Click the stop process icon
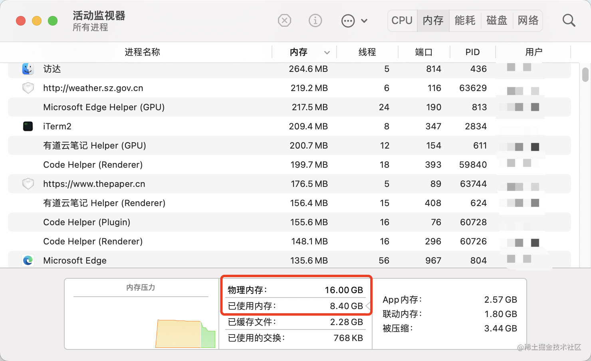This screenshot has width=591, height=361. coord(284,20)
